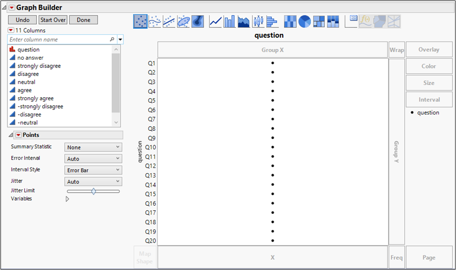Open the Jitter dropdown
This screenshot has height=270, width=456.
[x=93, y=182]
